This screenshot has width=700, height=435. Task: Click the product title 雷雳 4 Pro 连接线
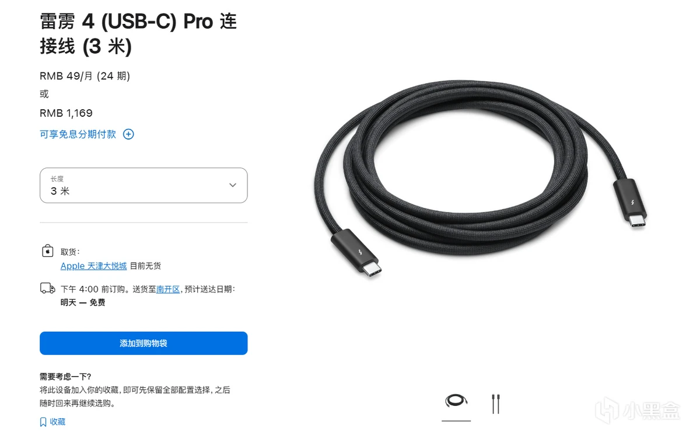(x=138, y=33)
